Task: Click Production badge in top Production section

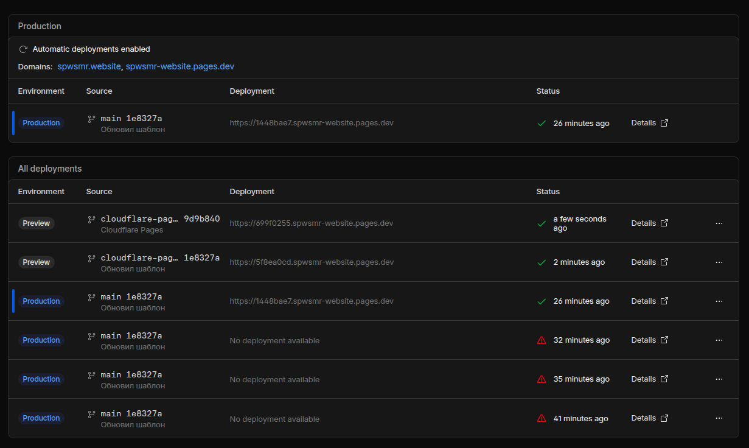Action: [41, 123]
